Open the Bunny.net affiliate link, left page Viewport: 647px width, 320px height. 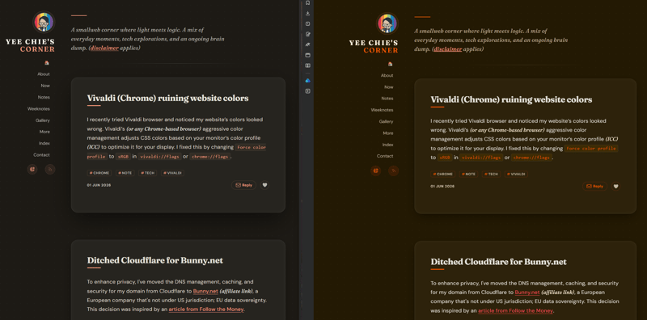[x=205, y=291]
